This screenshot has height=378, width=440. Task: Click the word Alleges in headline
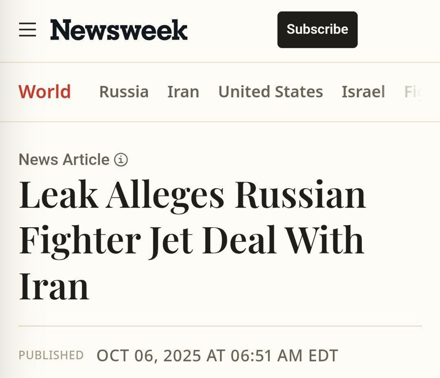tap(165, 195)
